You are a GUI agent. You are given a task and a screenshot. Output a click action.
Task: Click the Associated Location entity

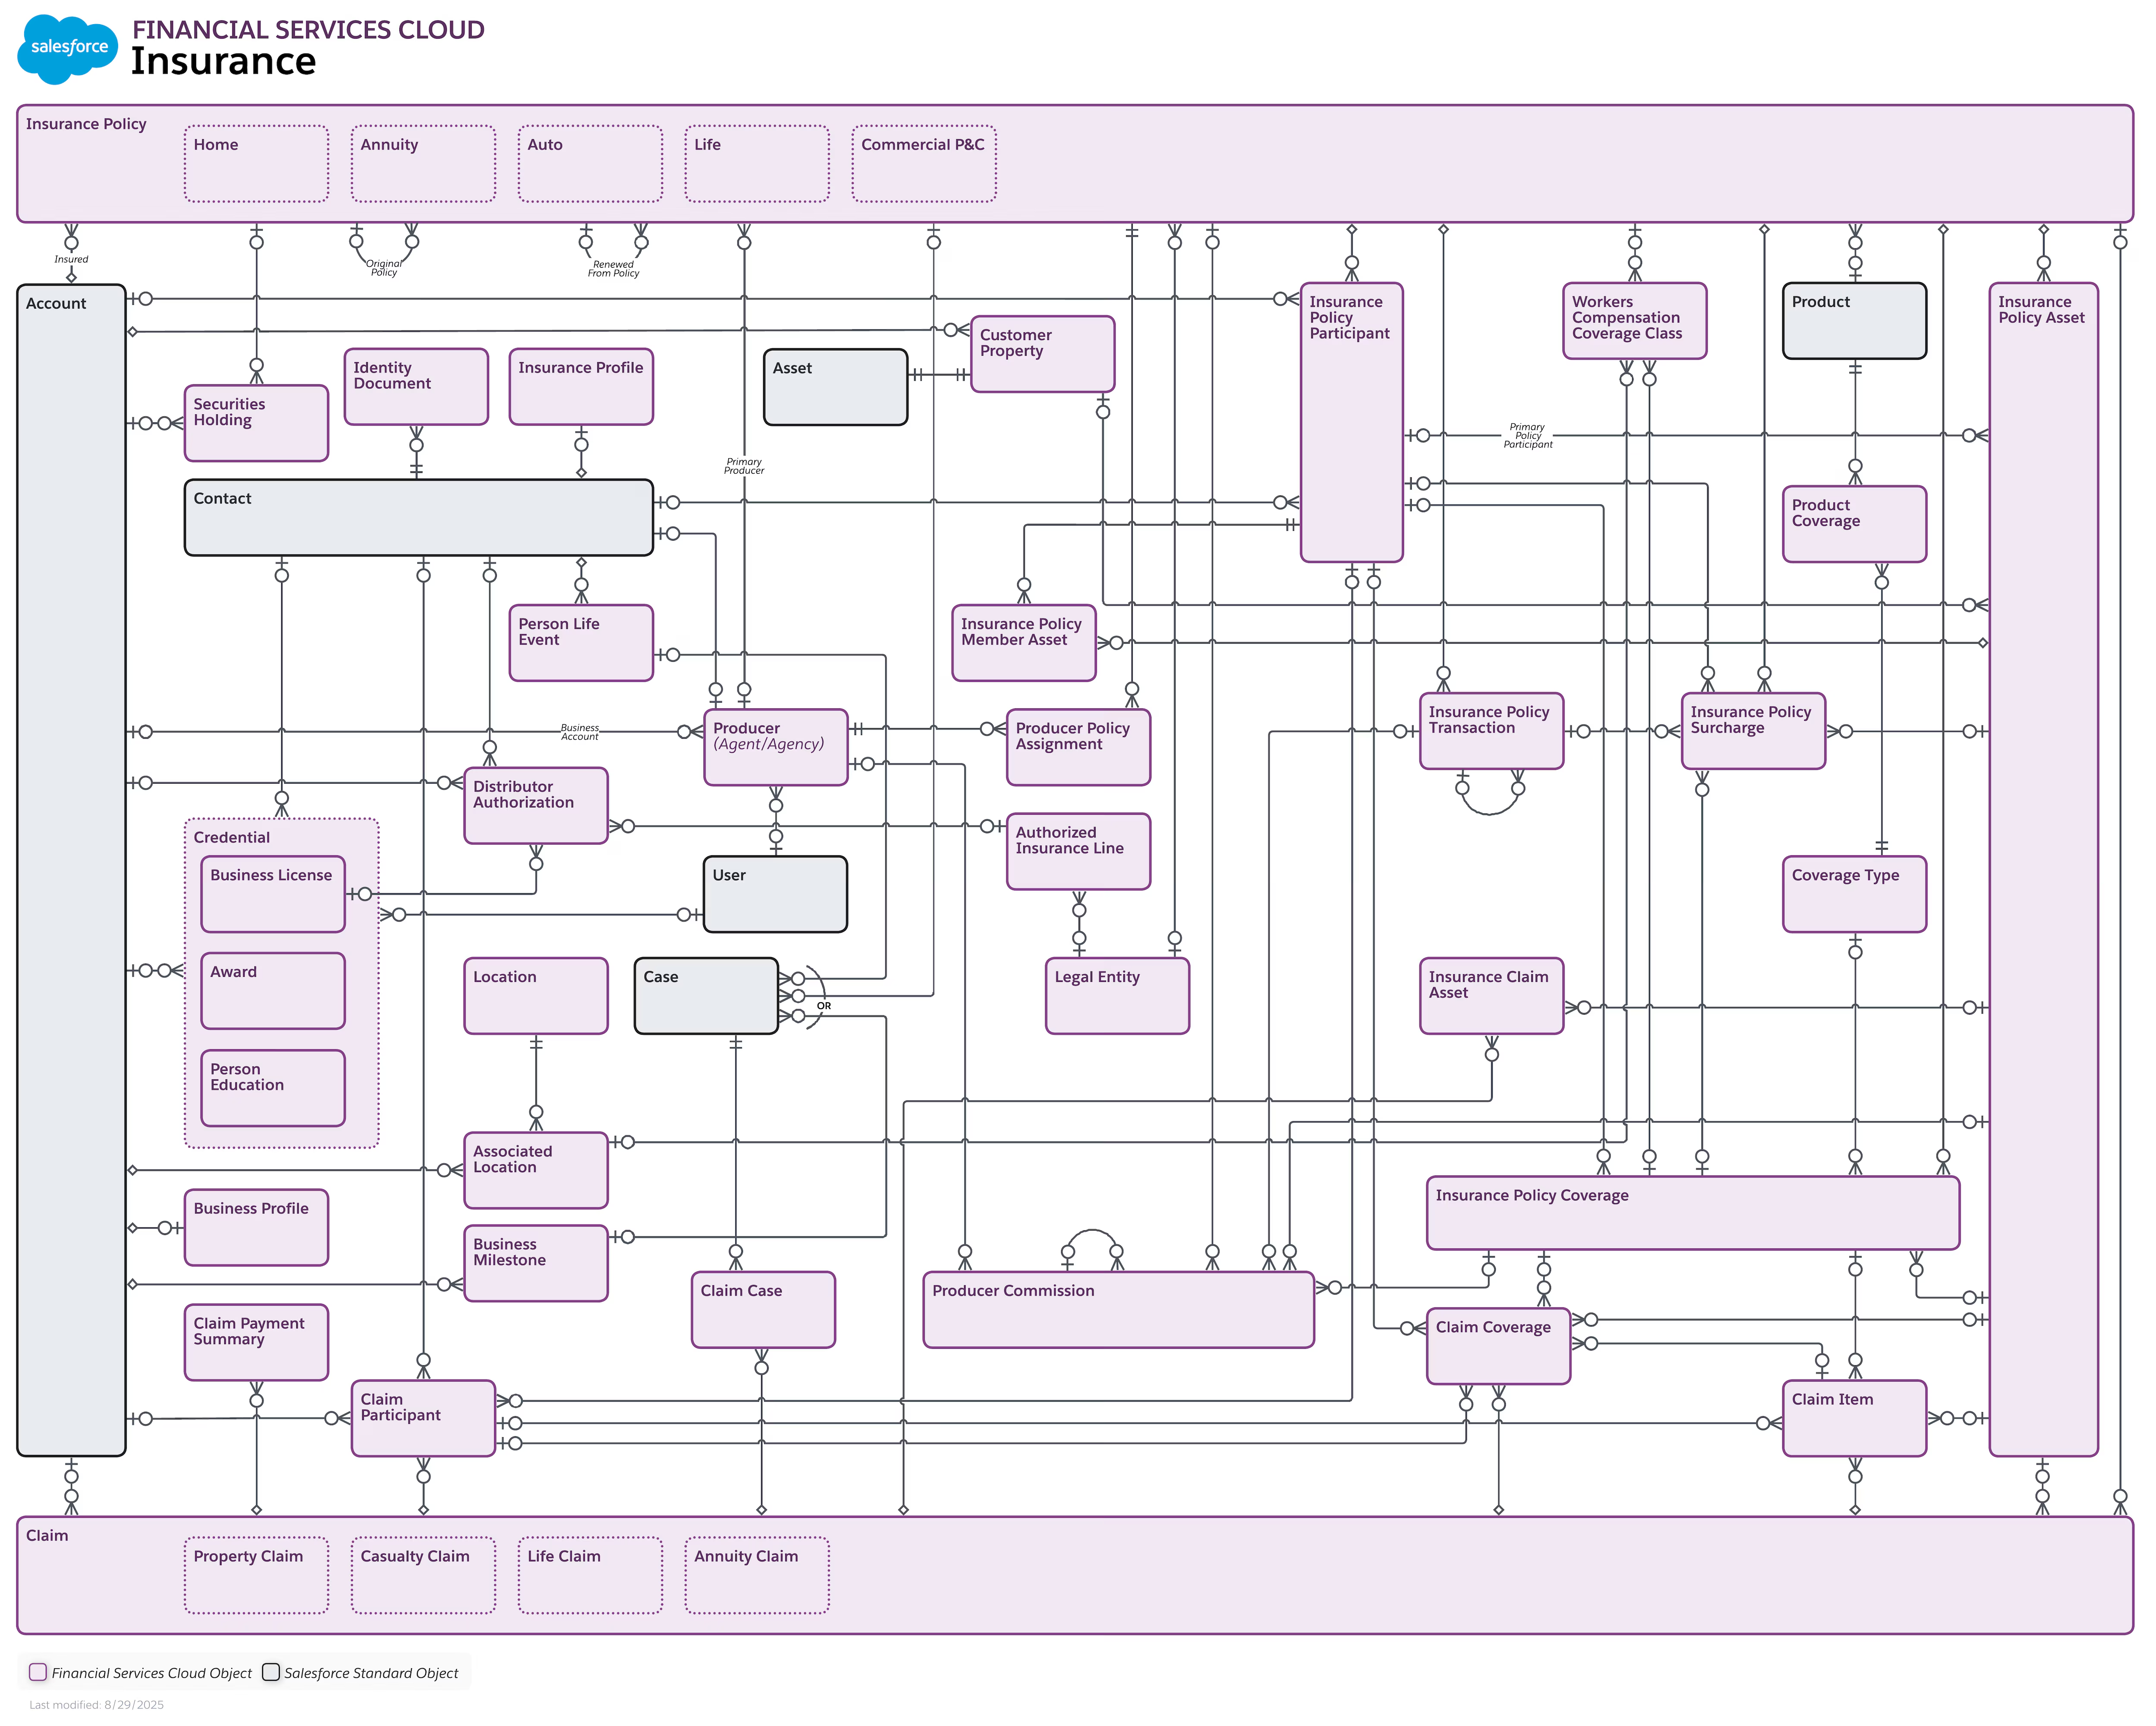point(536,1170)
